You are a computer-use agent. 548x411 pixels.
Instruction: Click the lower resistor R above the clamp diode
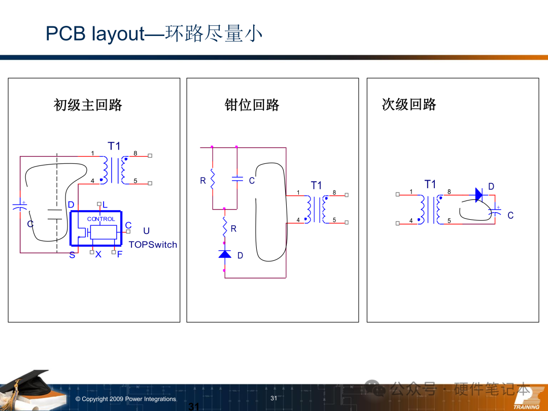pyautogui.click(x=224, y=228)
